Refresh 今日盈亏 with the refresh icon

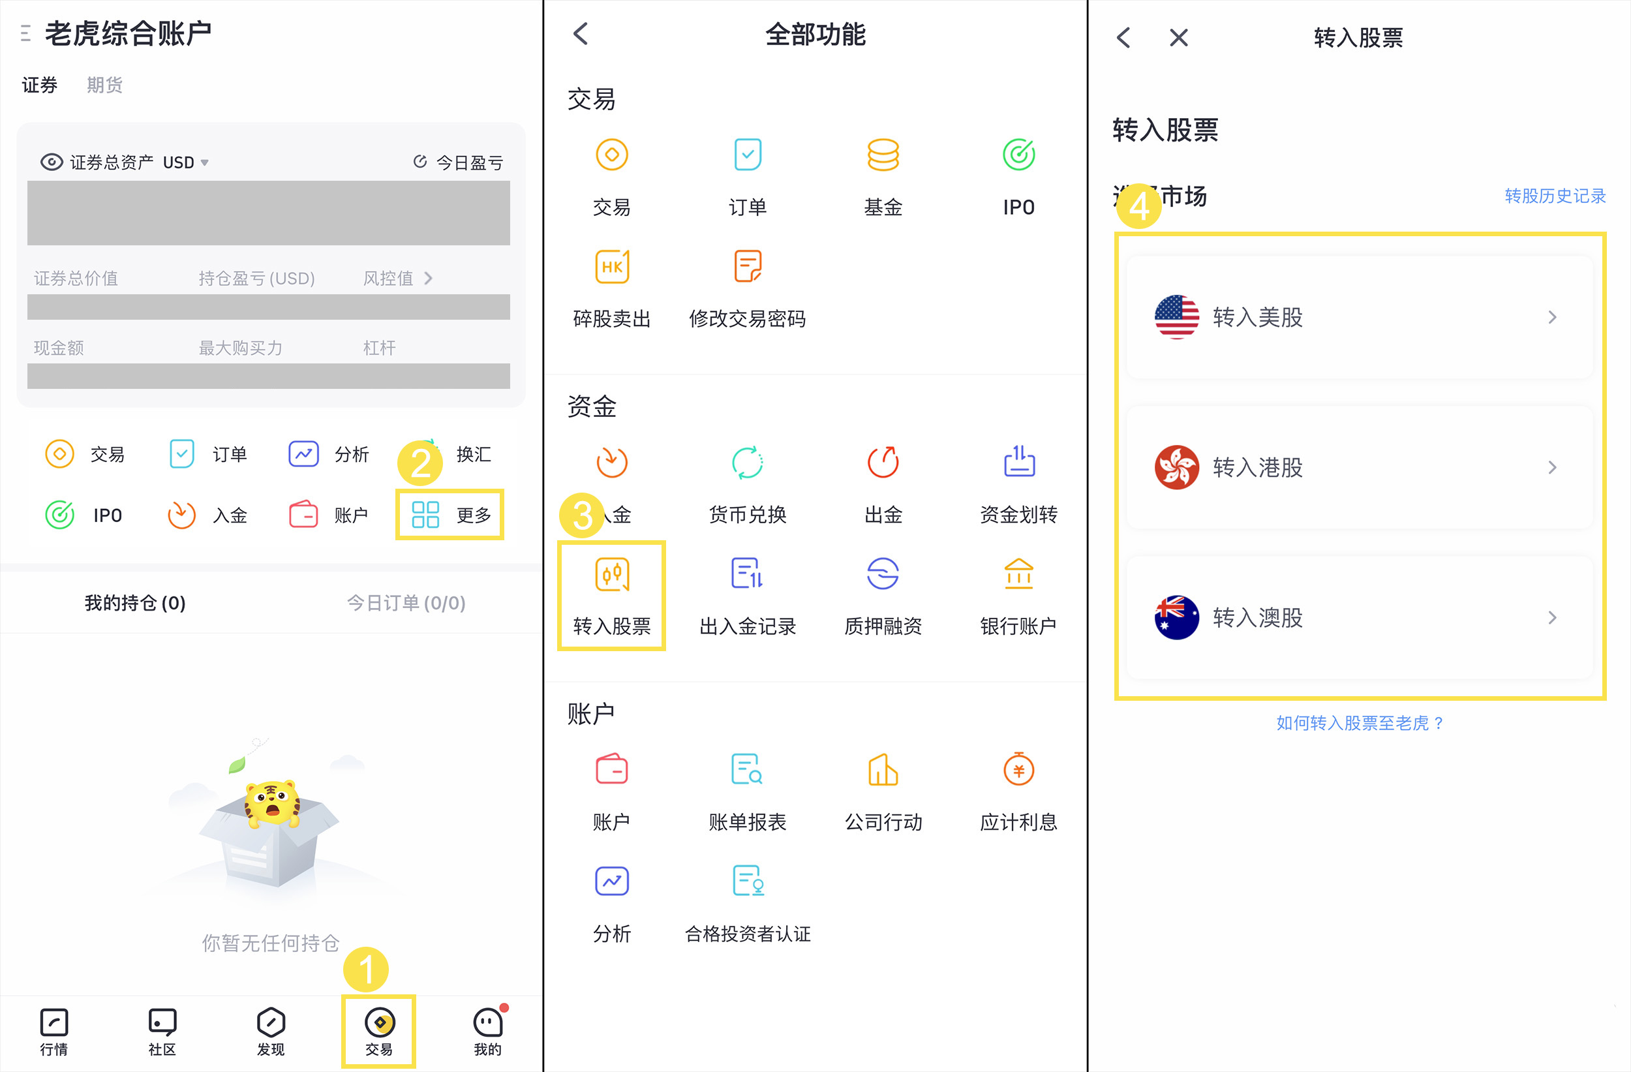(420, 162)
